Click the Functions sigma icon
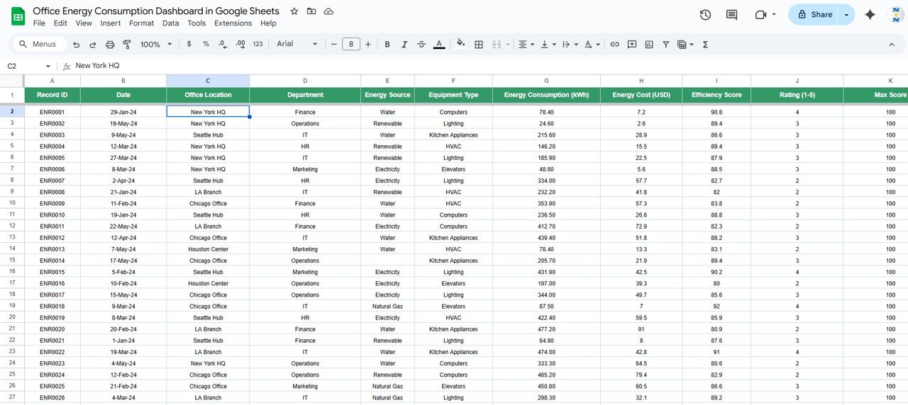Viewport: 908px width, 405px height. coord(705,44)
